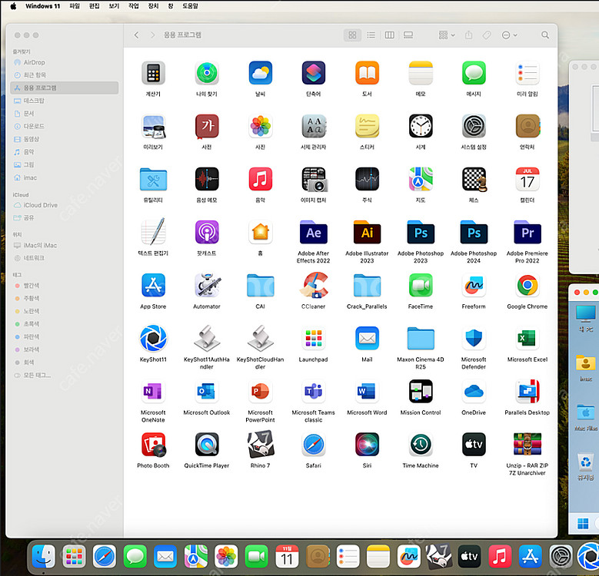This screenshot has height=576, width=599.
Task: Go back in Finder navigation
Action: point(136,35)
